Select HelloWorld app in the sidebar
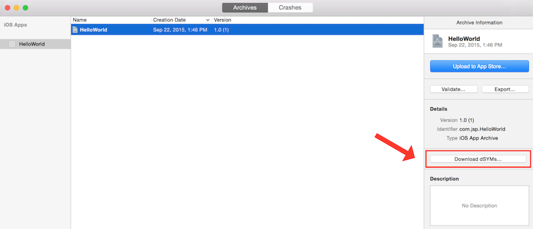 (35, 44)
